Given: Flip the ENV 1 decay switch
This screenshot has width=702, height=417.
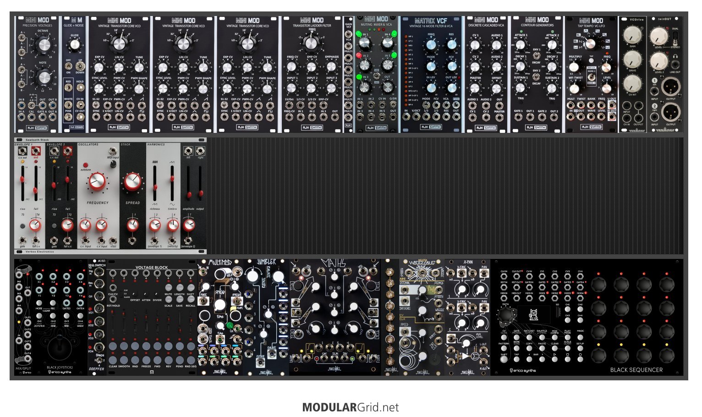Looking at the screenshot, I should point(536,56).
